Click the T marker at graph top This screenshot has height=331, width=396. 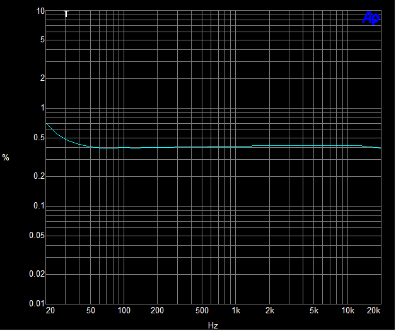coord(66,14)
